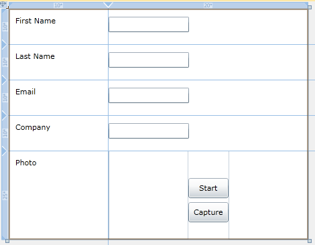Image resolution: width=315 pixels, height=245 pixels.
Task: Select row divider arrow between Last Name and Email
Action: coord(5,80)
